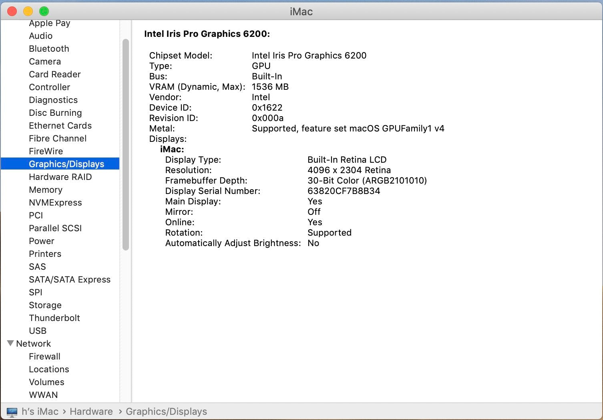The height and width of the screenshot is (420, 603).
Task: Click "h's iMac" in the path bar
Action: 40,412
